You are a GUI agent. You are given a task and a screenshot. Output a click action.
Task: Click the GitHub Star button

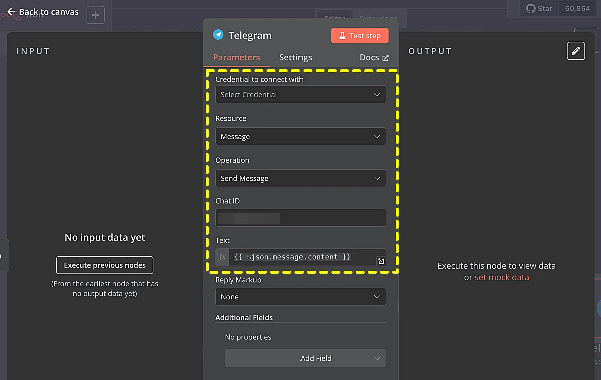[x=539, y=9]
